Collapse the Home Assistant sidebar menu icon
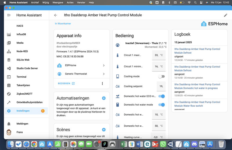232x150 pixels. (x=9, y=15)
